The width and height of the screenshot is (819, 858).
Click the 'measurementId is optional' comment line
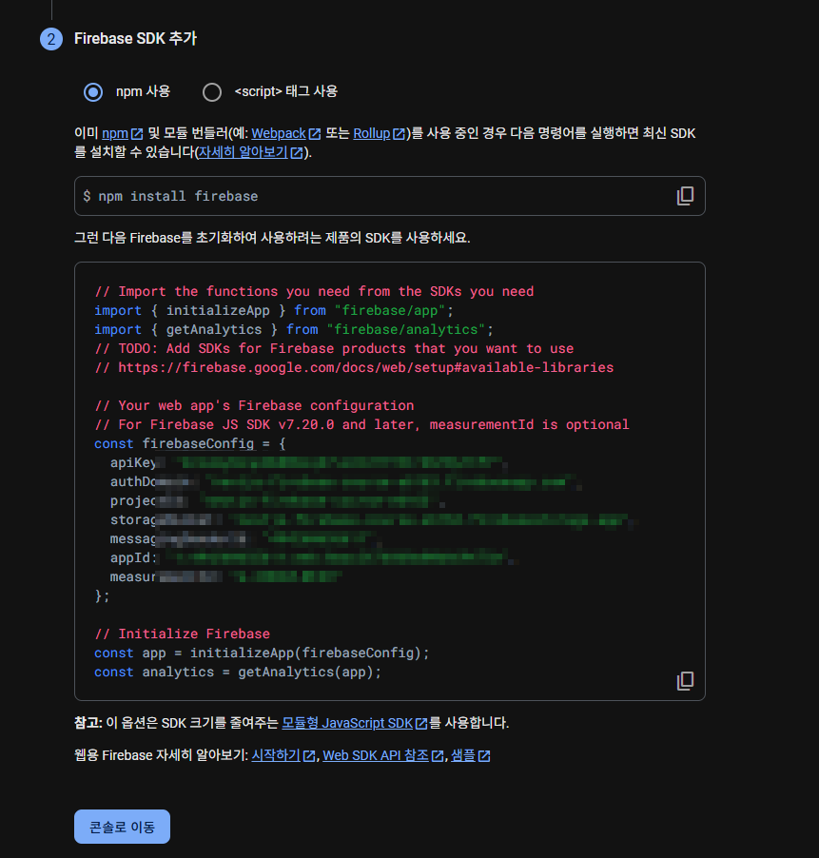tap(361, 424)
